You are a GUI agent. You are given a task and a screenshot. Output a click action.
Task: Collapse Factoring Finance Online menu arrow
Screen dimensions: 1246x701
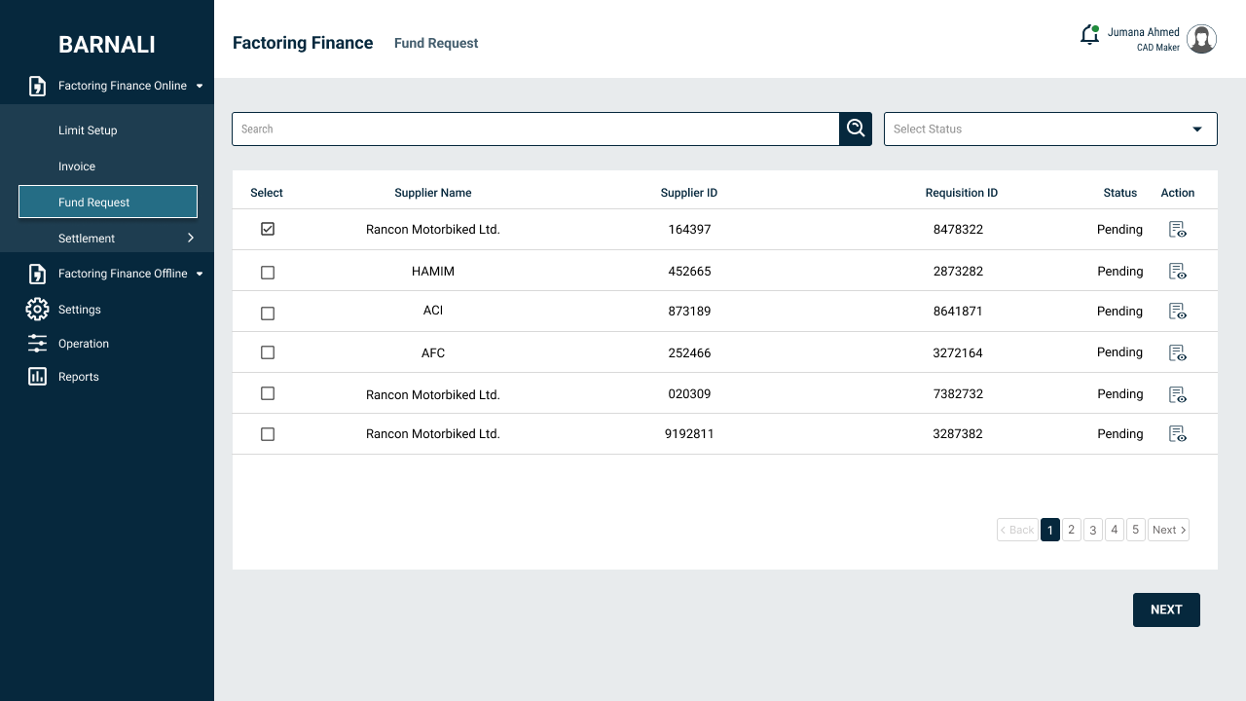(x=200, y=86)
